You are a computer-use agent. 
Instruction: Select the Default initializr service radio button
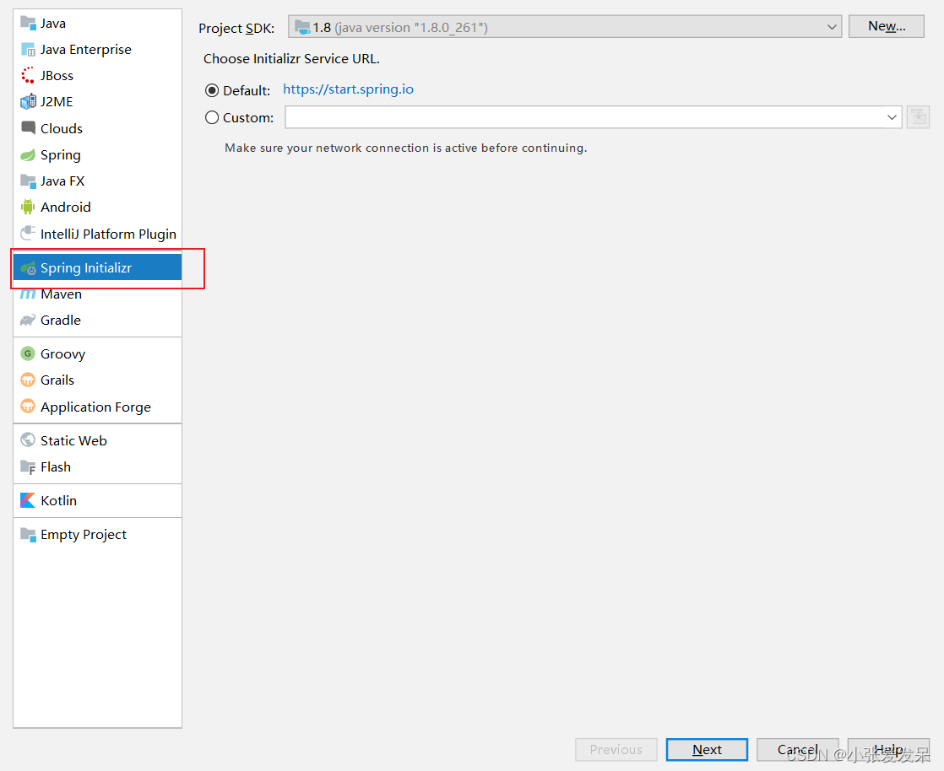pyautogui.click(x=211, y=90)
